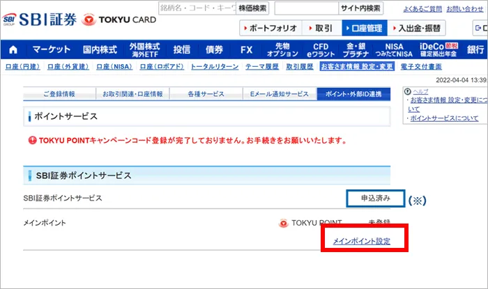Click the TOKYU CARD logo
Screen dimensions: 488x289
coord(118,19)
